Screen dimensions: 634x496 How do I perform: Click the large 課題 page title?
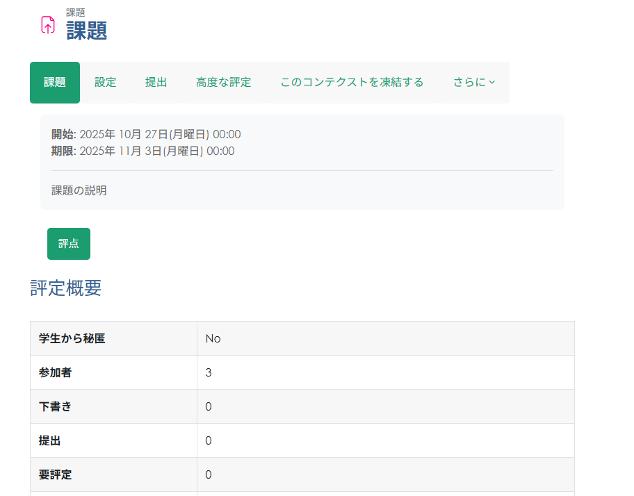[87, 31]
